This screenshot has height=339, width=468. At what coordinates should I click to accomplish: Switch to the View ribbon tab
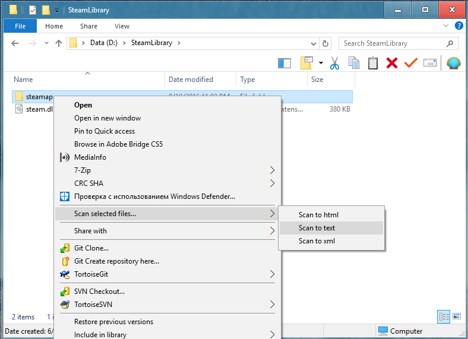coord(122,26)
